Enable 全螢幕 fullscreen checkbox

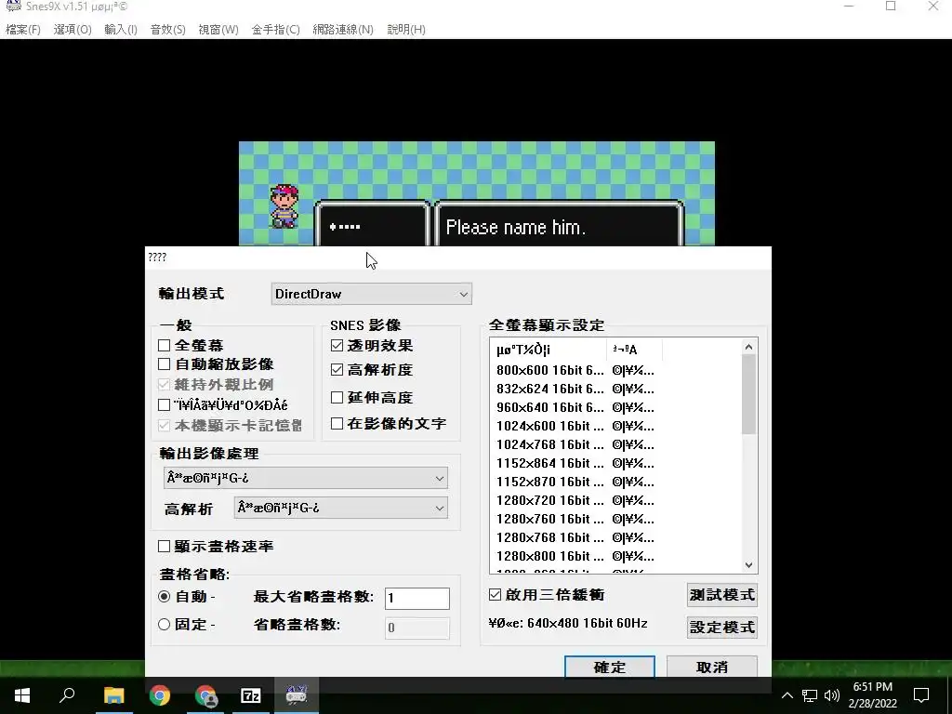164,346
